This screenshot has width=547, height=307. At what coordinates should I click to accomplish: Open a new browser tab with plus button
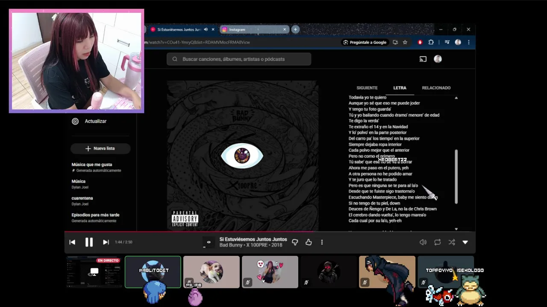pos(295,29)
